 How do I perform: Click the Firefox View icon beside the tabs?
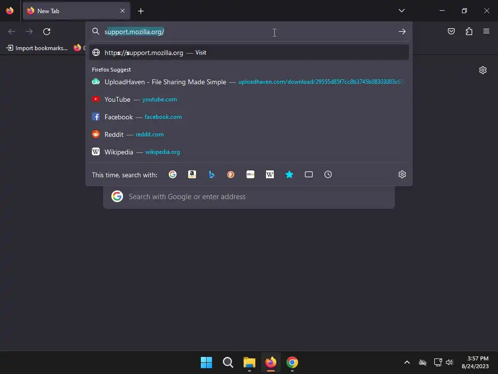(10, 11)
